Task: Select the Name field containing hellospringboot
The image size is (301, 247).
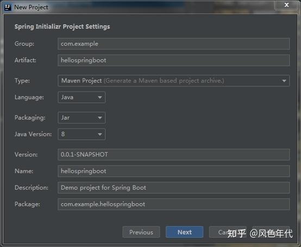Action: pos(173,171)
